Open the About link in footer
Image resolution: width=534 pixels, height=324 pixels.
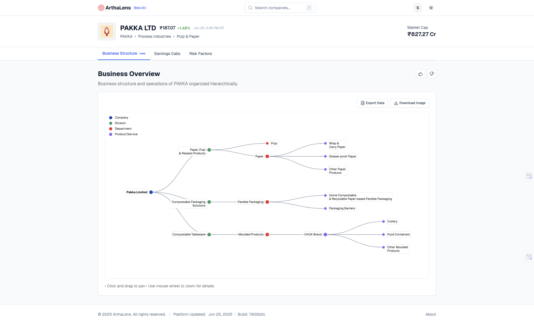click(431, 314)
